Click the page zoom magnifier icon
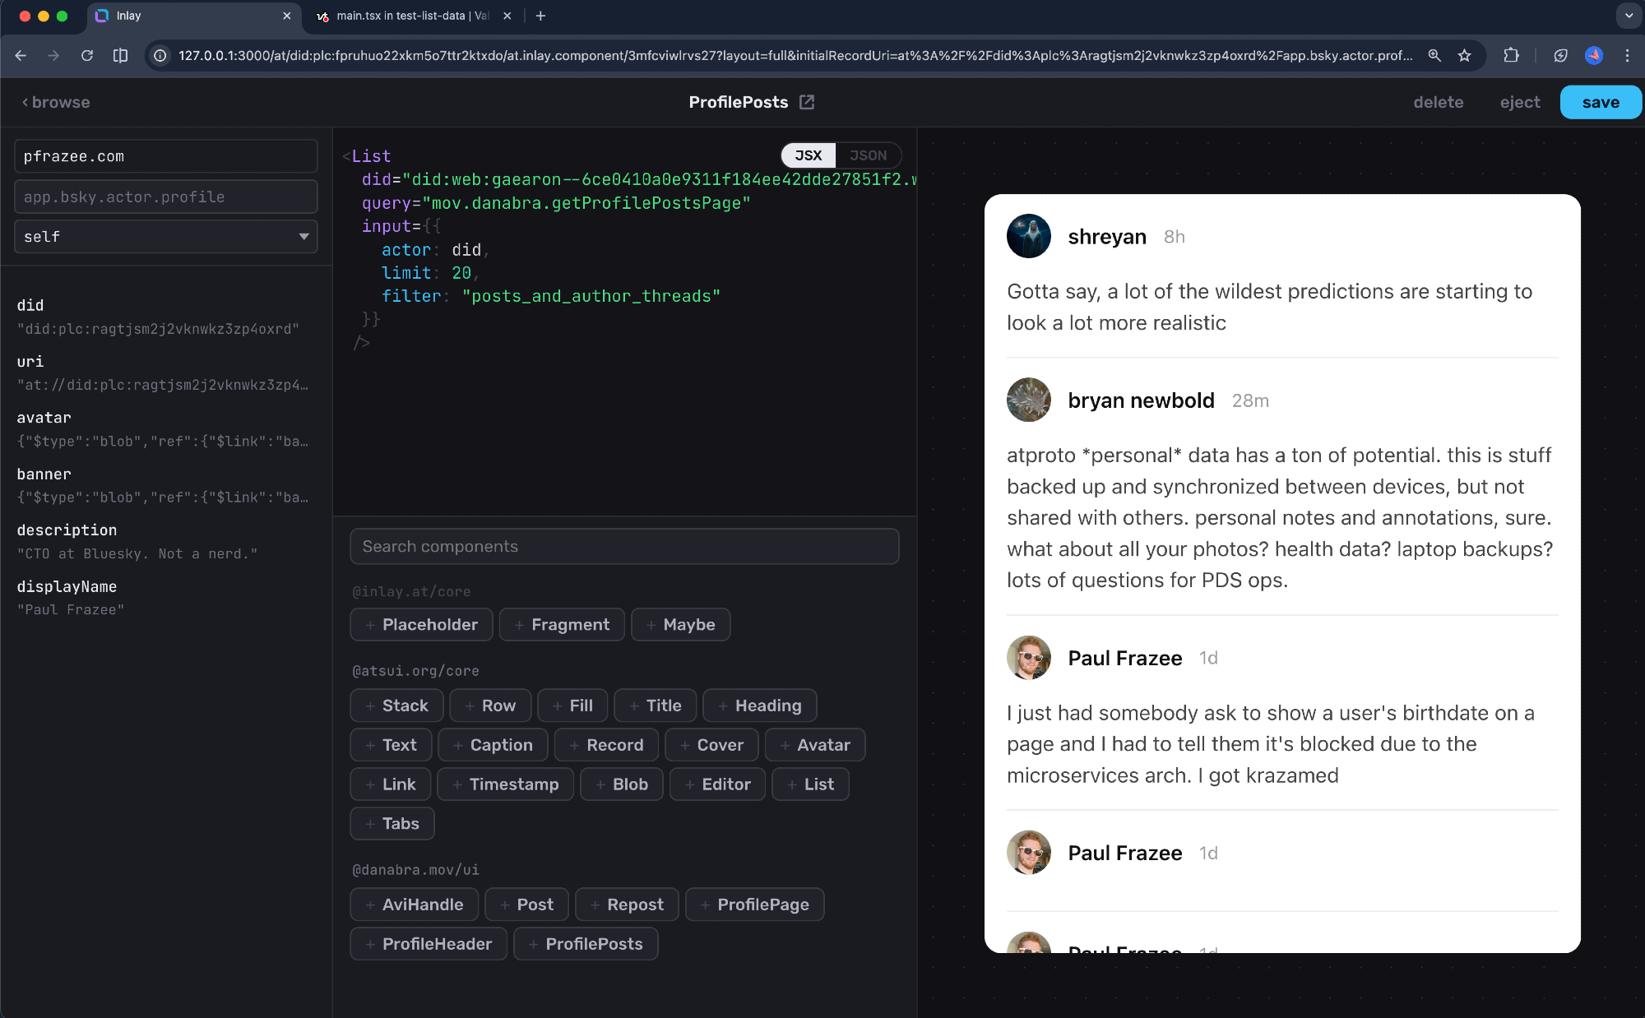This screenshot has height=1018, width=1645. (1434, 56)
